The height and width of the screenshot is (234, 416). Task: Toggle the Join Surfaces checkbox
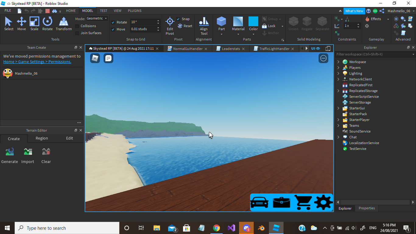[x=77, y=33]
